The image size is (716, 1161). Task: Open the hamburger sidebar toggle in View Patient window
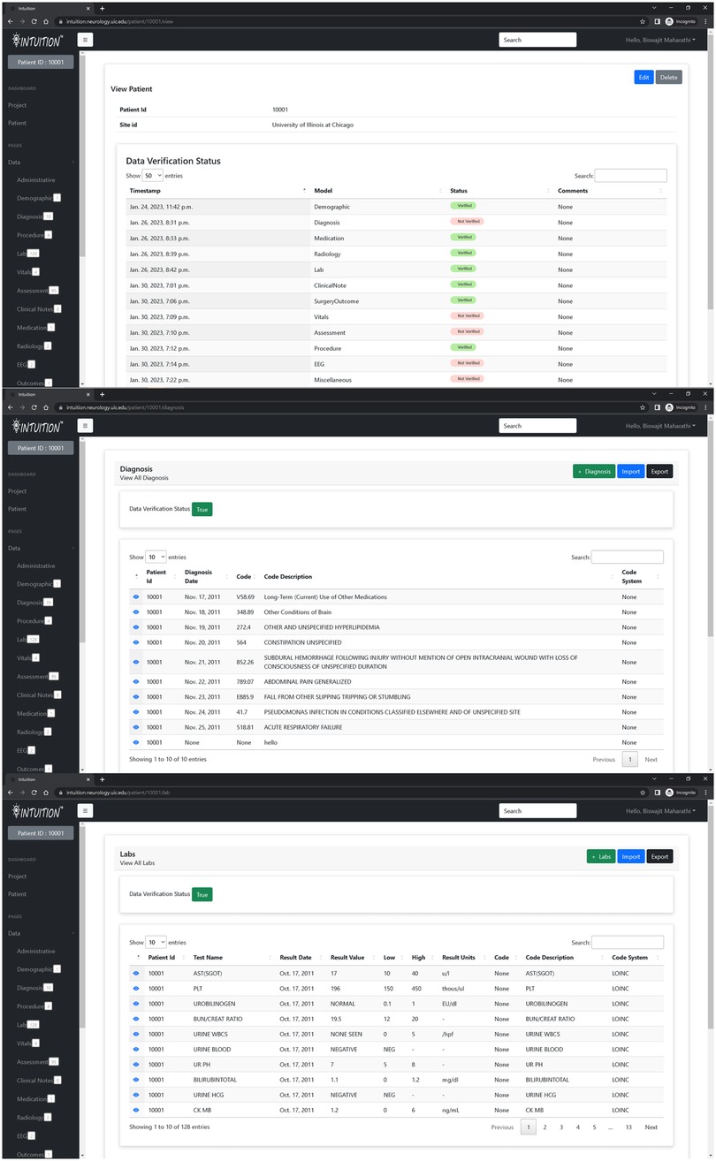(x=86, y=39)
